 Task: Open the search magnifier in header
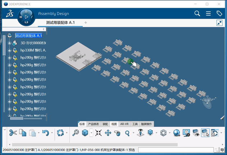click(197, 13)
